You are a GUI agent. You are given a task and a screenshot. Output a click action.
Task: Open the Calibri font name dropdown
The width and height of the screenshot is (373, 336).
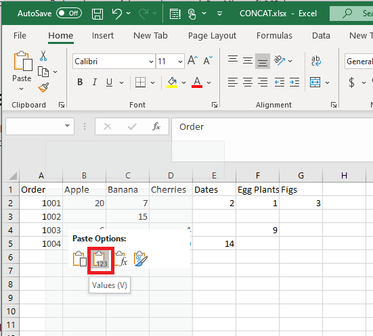pos(151,62)
